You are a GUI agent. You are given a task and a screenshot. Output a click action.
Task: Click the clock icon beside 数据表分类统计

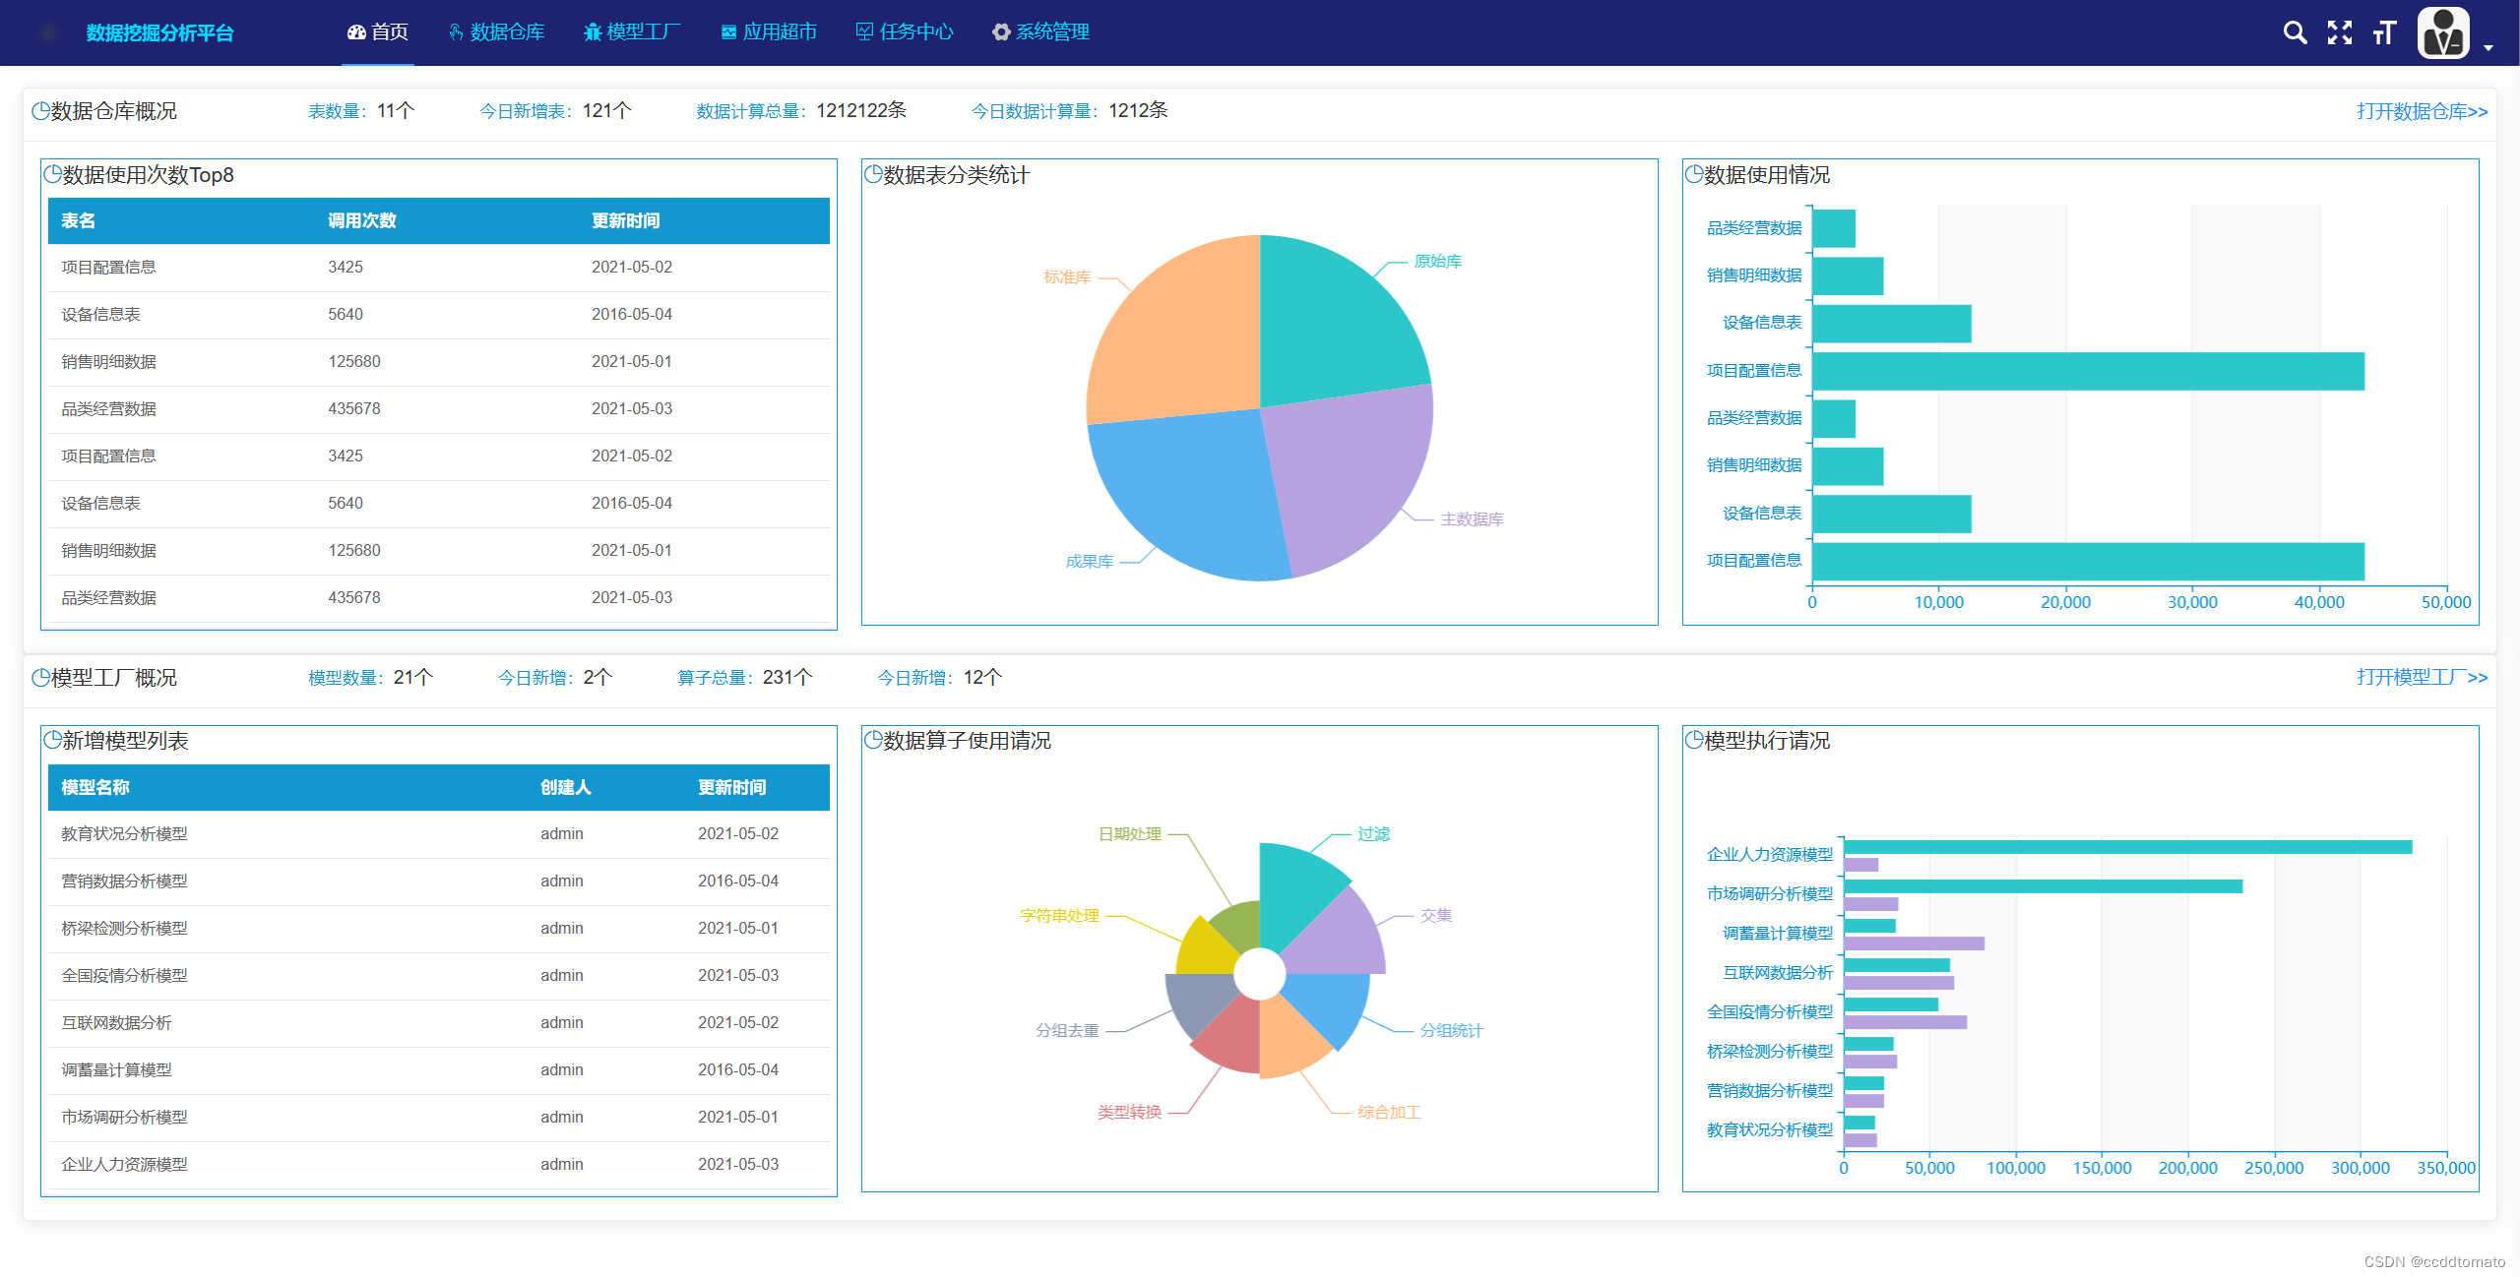[873, 175]
